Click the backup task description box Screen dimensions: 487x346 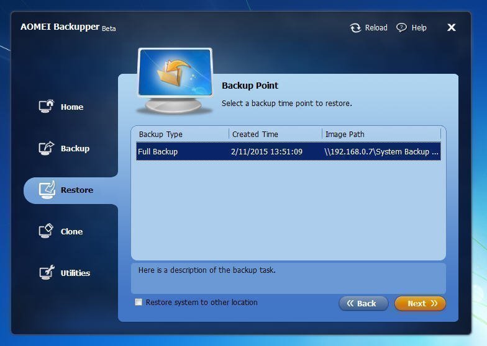coord(288,278)
